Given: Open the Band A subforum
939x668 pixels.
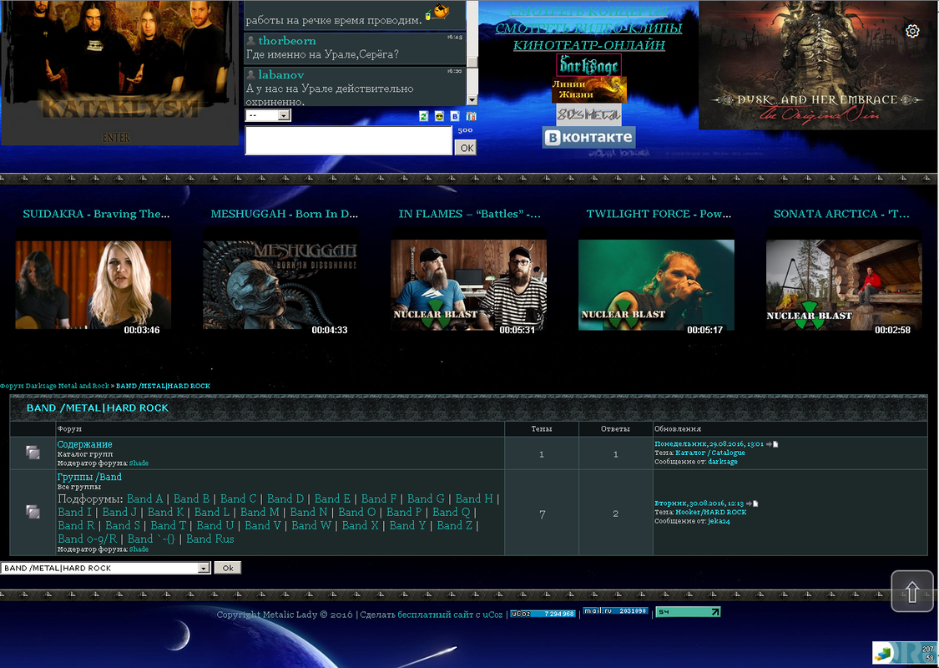Looking at the screenshot, I should point(145,498).
